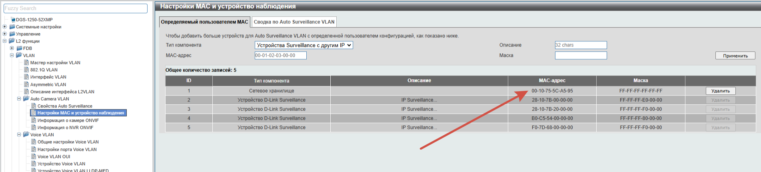The height and width of the screenshot is (172, 761).
Task: Click the FDB folder icon
Action: coord(20,48)
